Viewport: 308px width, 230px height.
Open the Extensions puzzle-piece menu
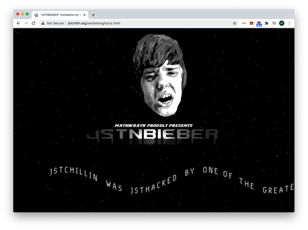267,23
